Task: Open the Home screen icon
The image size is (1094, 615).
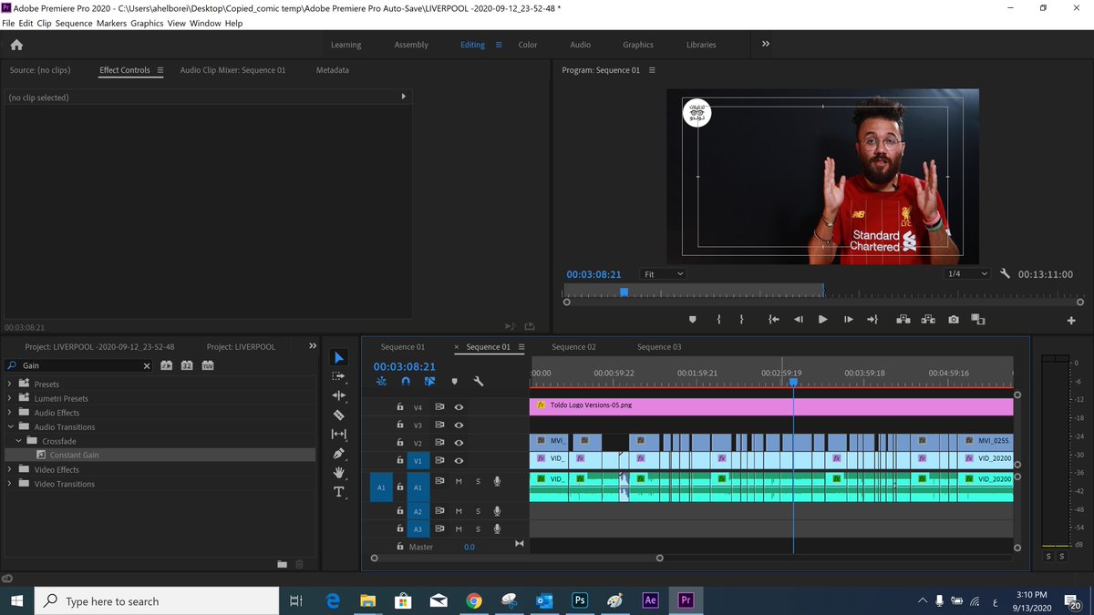Action: [16, 45]
